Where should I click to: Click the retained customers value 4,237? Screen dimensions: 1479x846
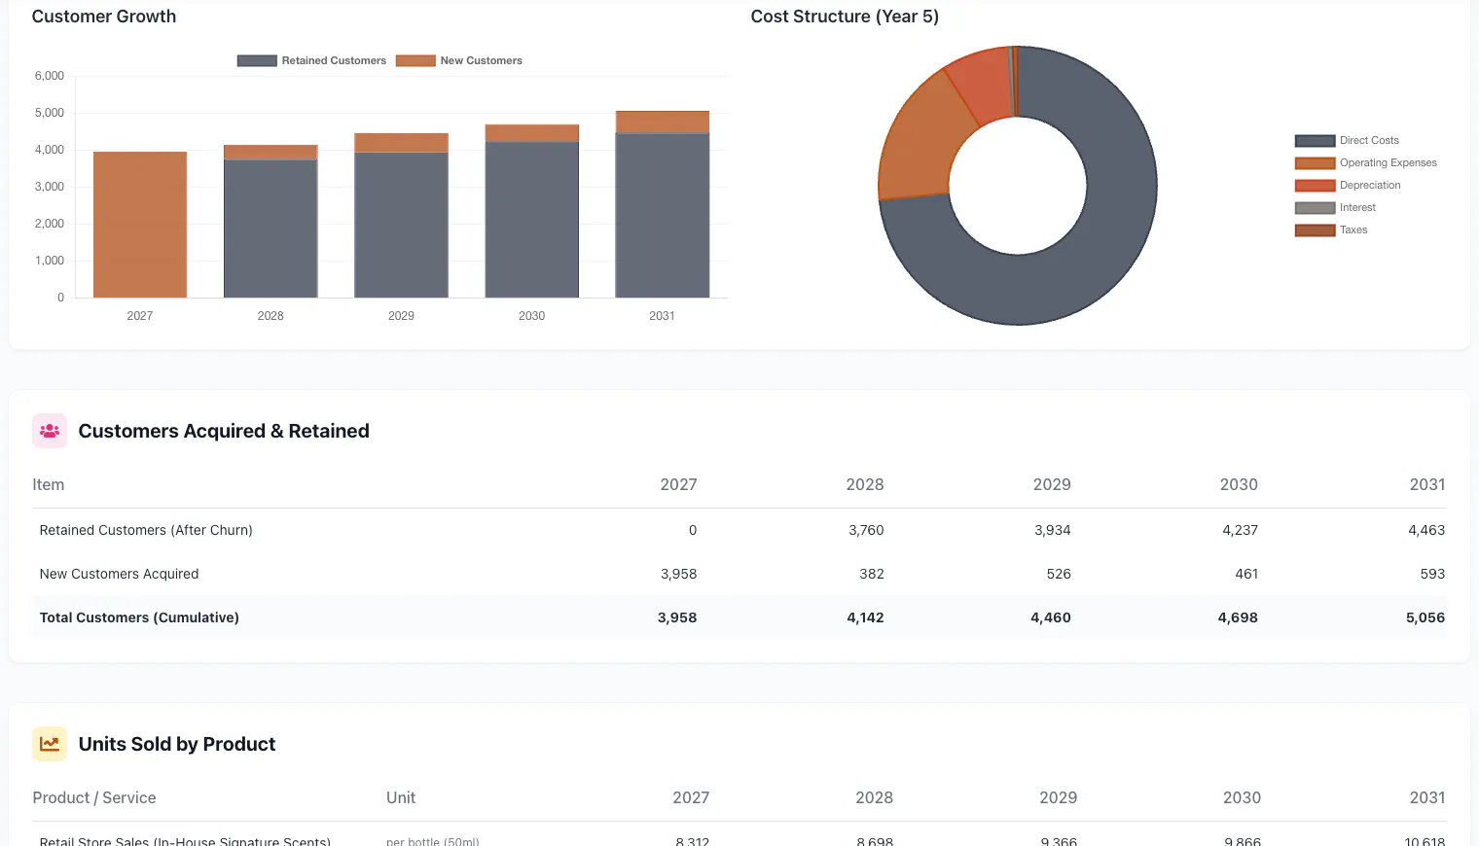pyautogui.click(x=1241, y=530)
